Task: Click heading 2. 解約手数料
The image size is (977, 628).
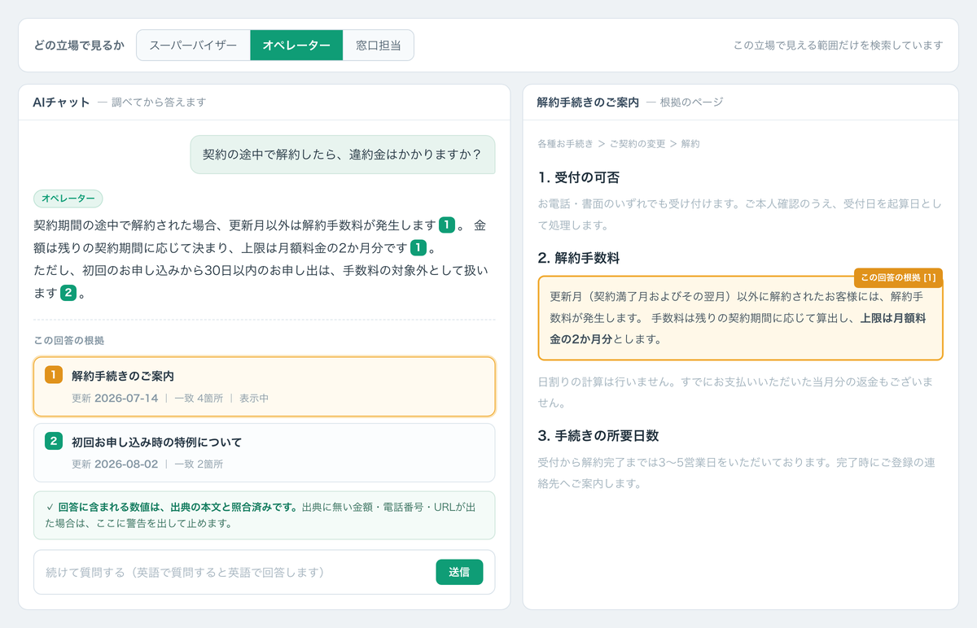Action: (x=578, y=258)
